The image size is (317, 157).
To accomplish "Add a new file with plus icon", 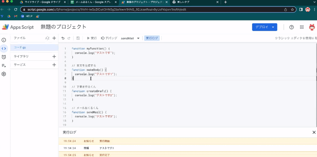I will click(x=54, y=38).
